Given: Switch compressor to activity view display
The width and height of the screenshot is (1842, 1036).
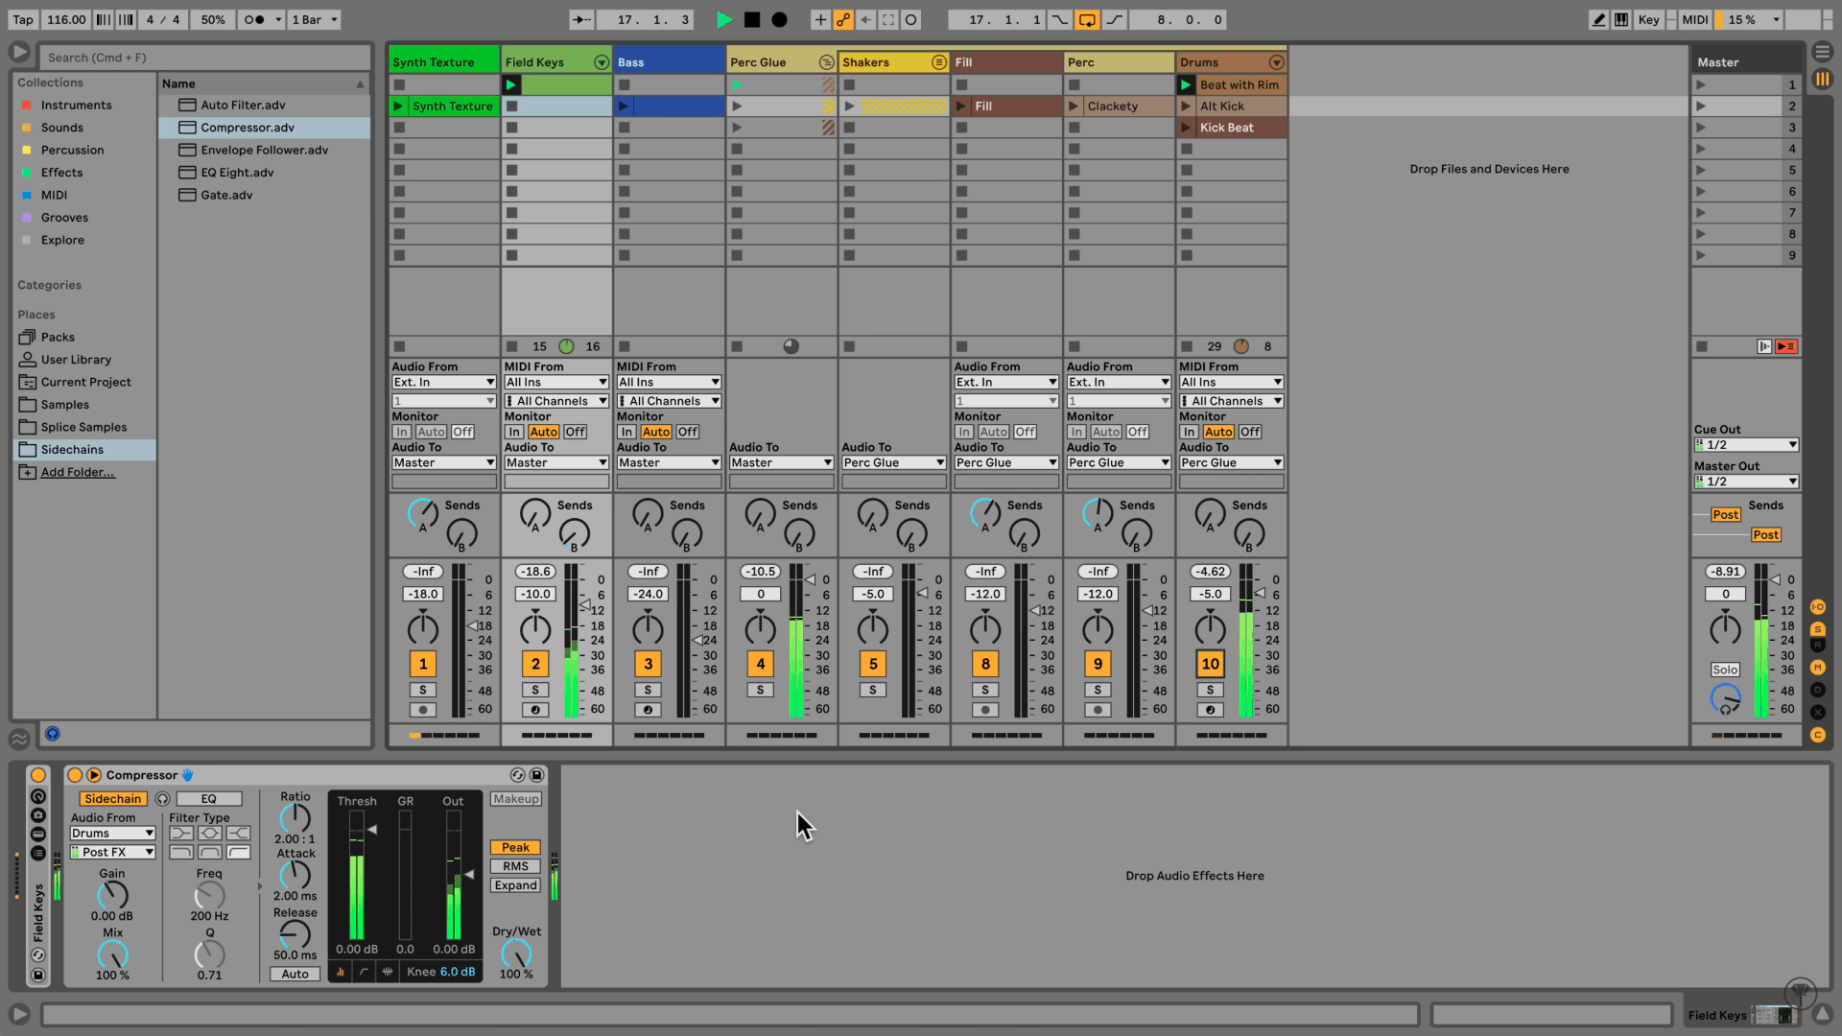Looking at the screenshot, I should 388,972.
